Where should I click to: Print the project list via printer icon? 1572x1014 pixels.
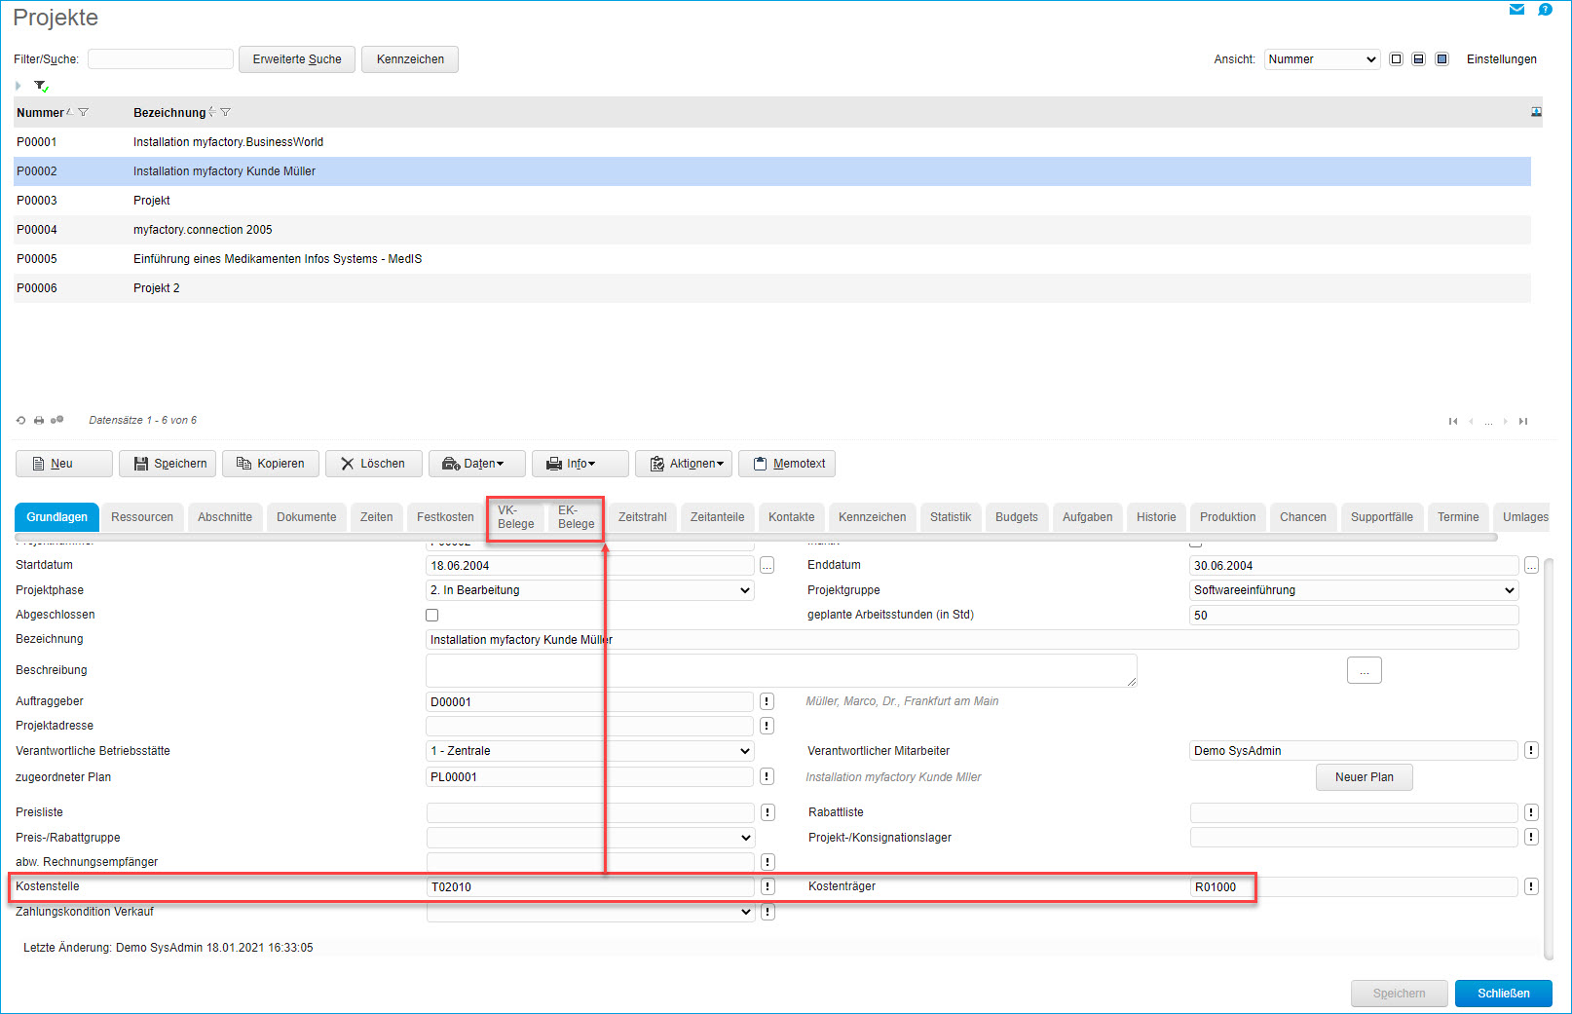(x=39, y=421)
